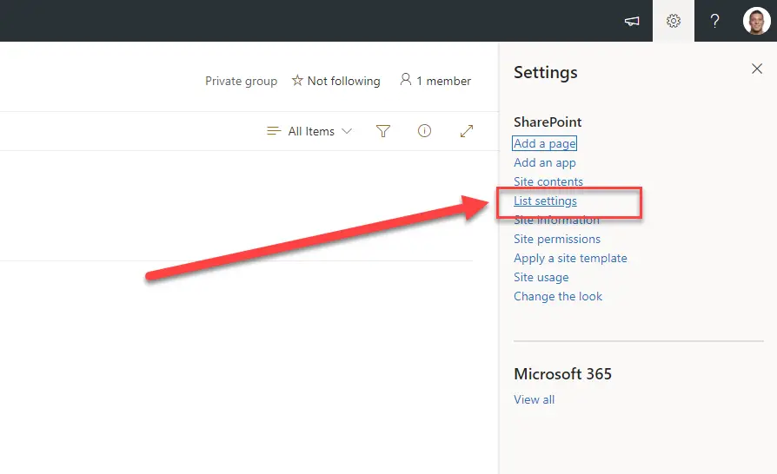This screenshot has height=474, width=777.
Task: Click the user profile avatar
Action: (x=756, y=21)
